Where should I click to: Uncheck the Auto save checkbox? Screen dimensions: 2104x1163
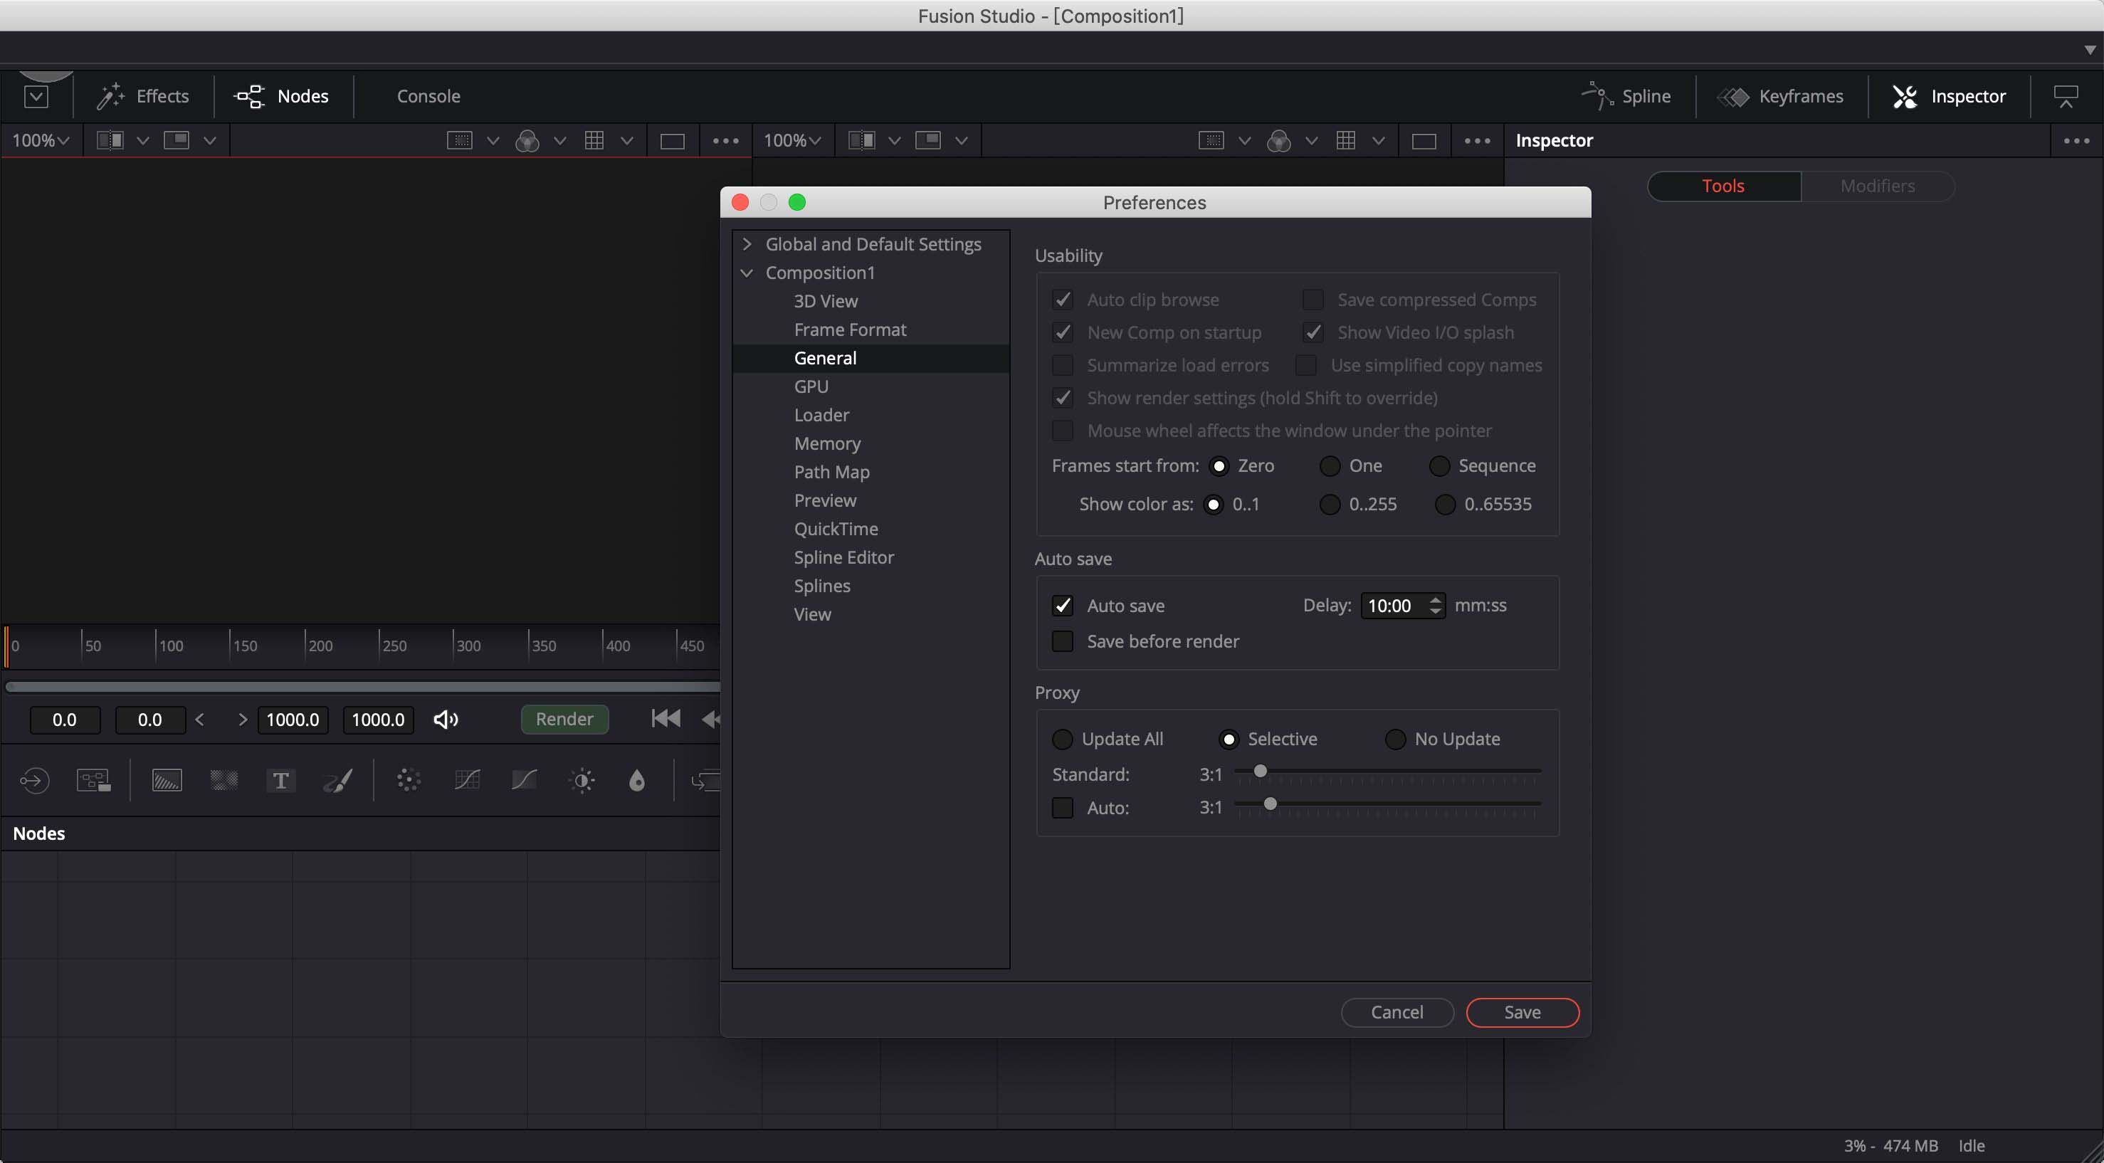[1063, 605]
